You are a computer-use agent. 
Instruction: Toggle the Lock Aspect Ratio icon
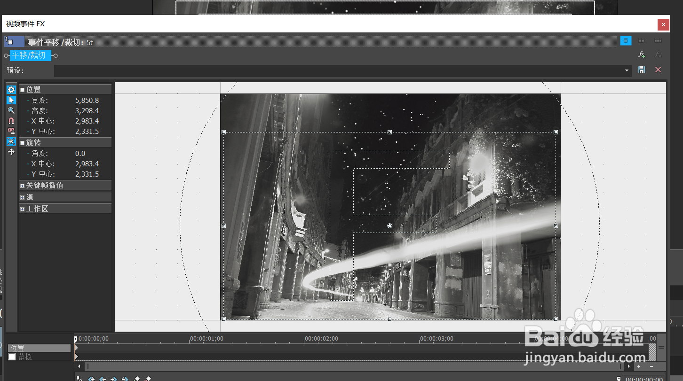click(11, 131)
